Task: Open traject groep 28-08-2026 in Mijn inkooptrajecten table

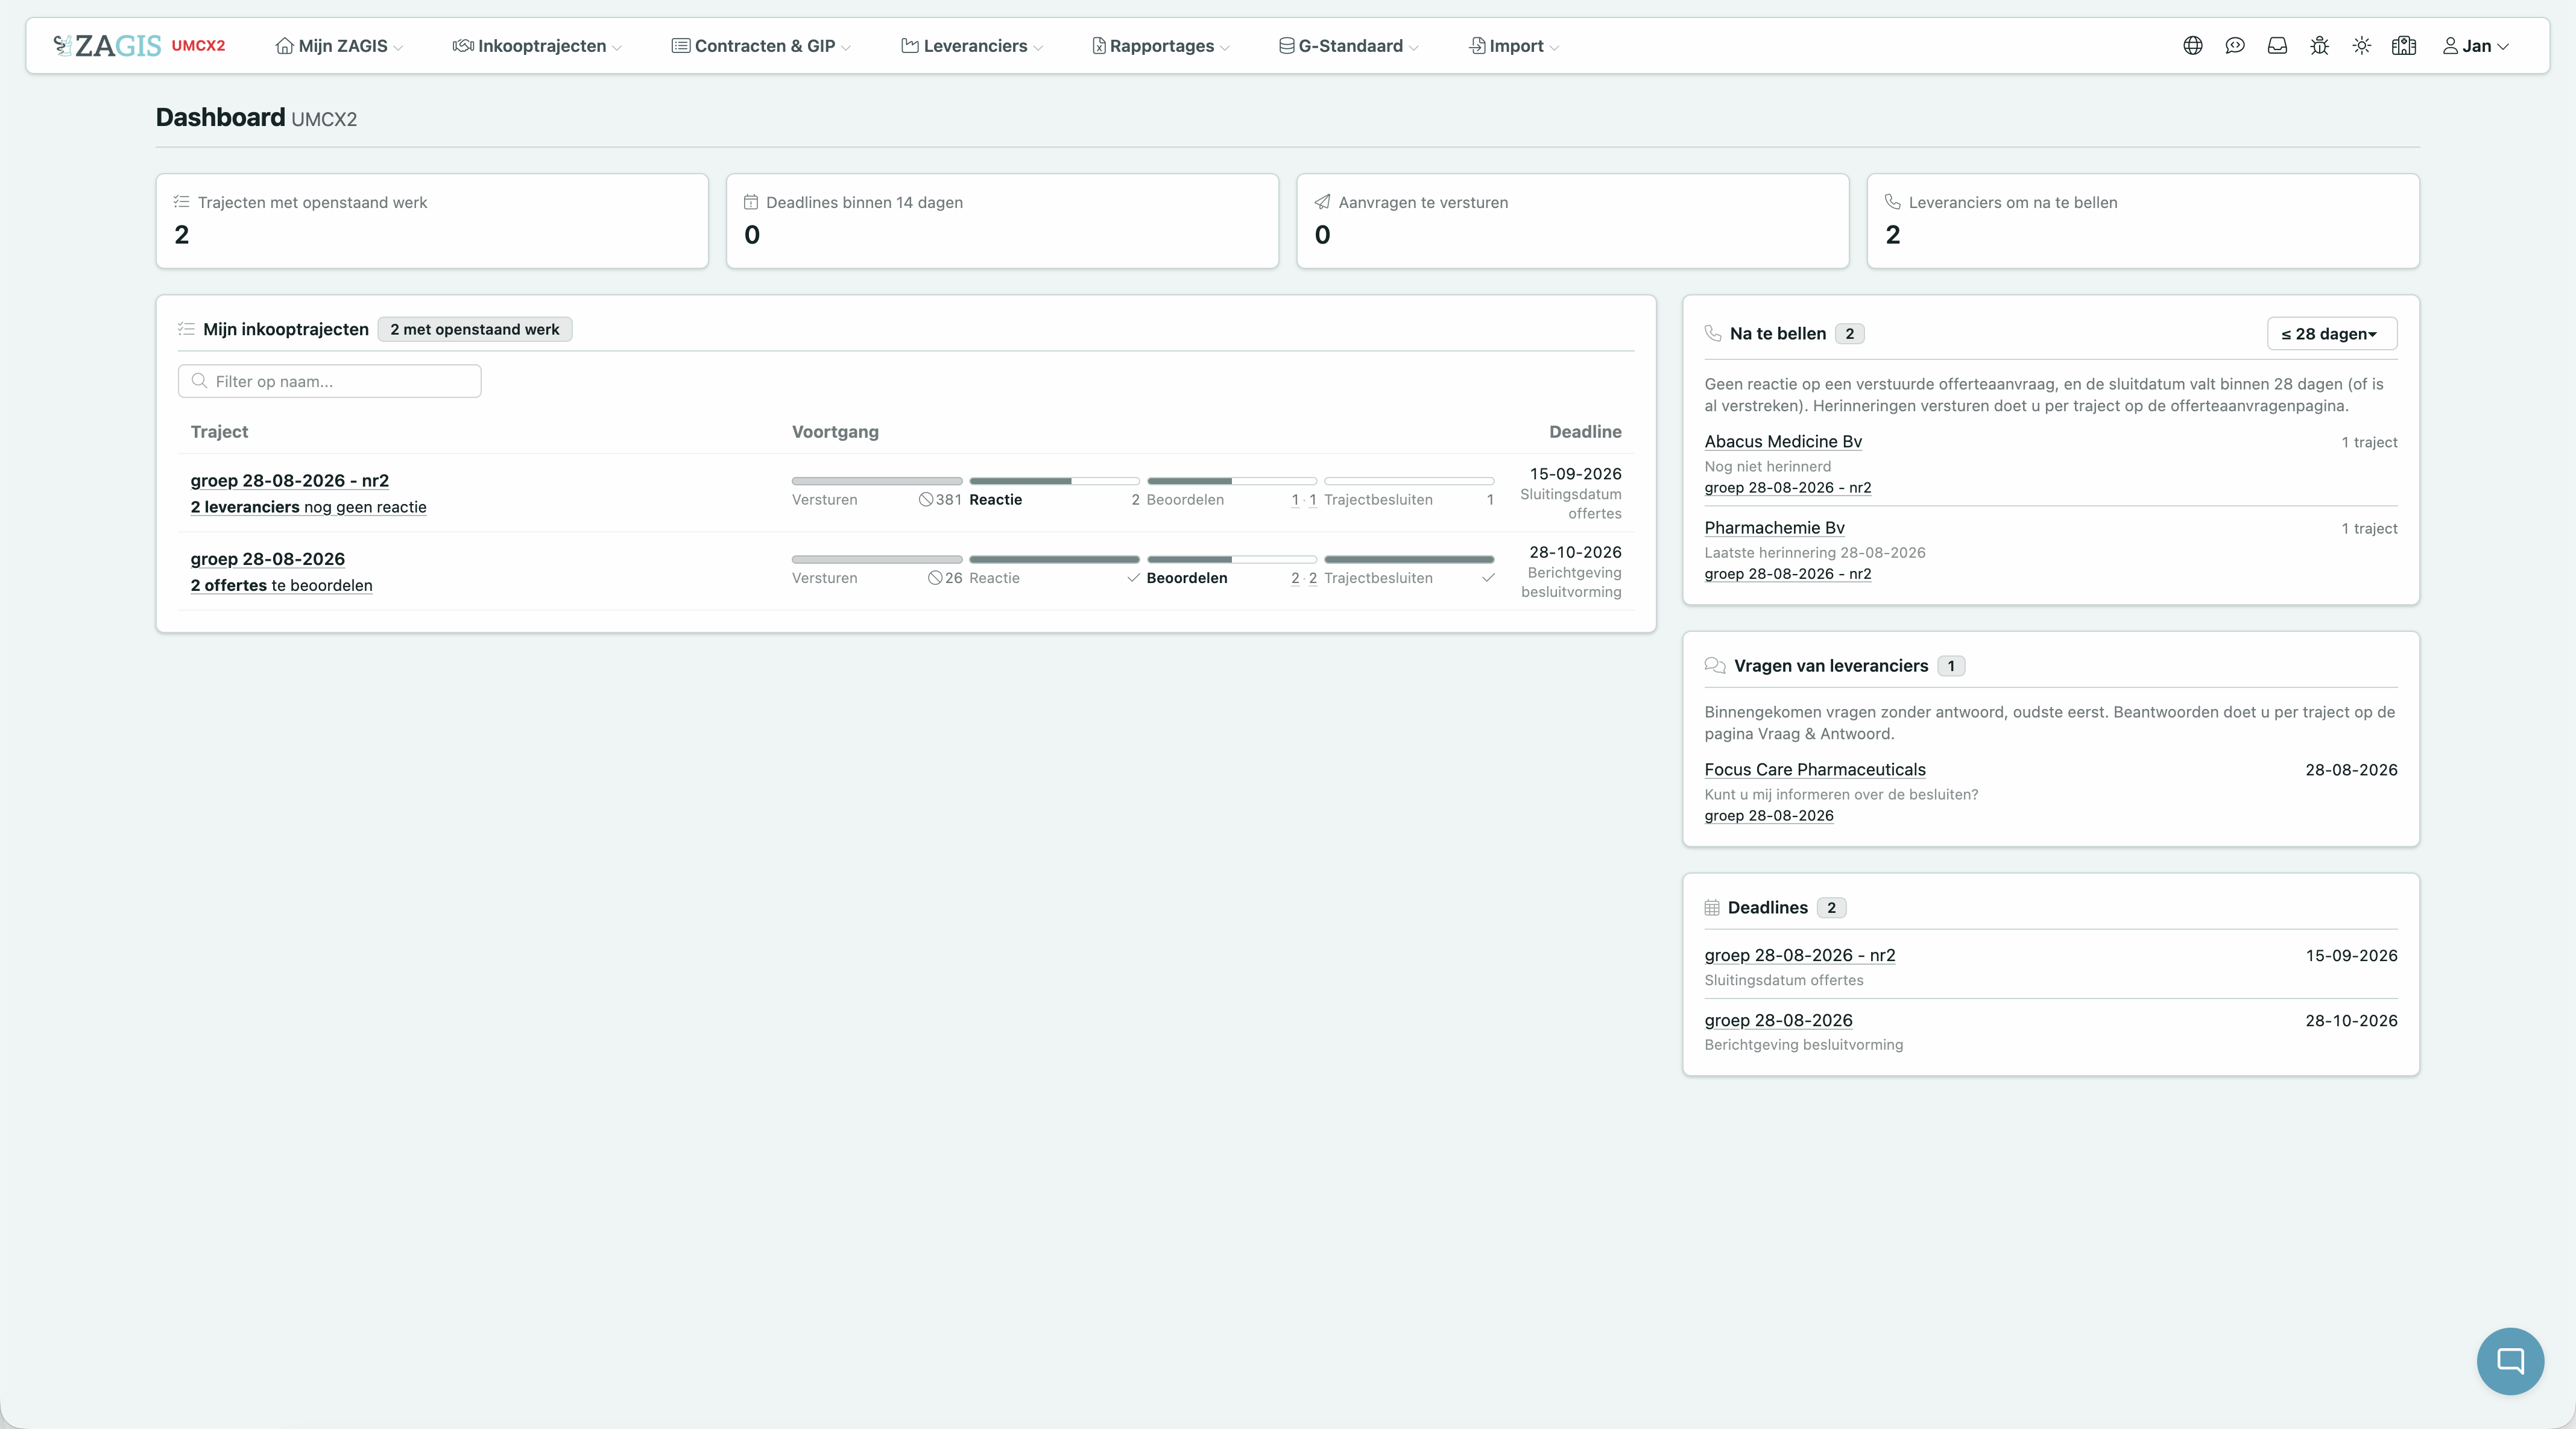Action: click(267, 559)
